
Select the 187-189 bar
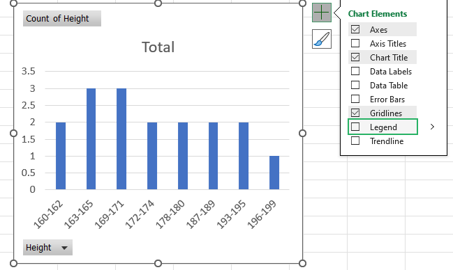213,156
